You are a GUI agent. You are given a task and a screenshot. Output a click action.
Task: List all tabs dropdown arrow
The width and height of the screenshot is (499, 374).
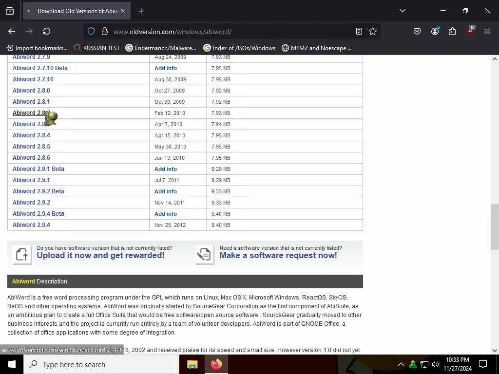[403, 11]
